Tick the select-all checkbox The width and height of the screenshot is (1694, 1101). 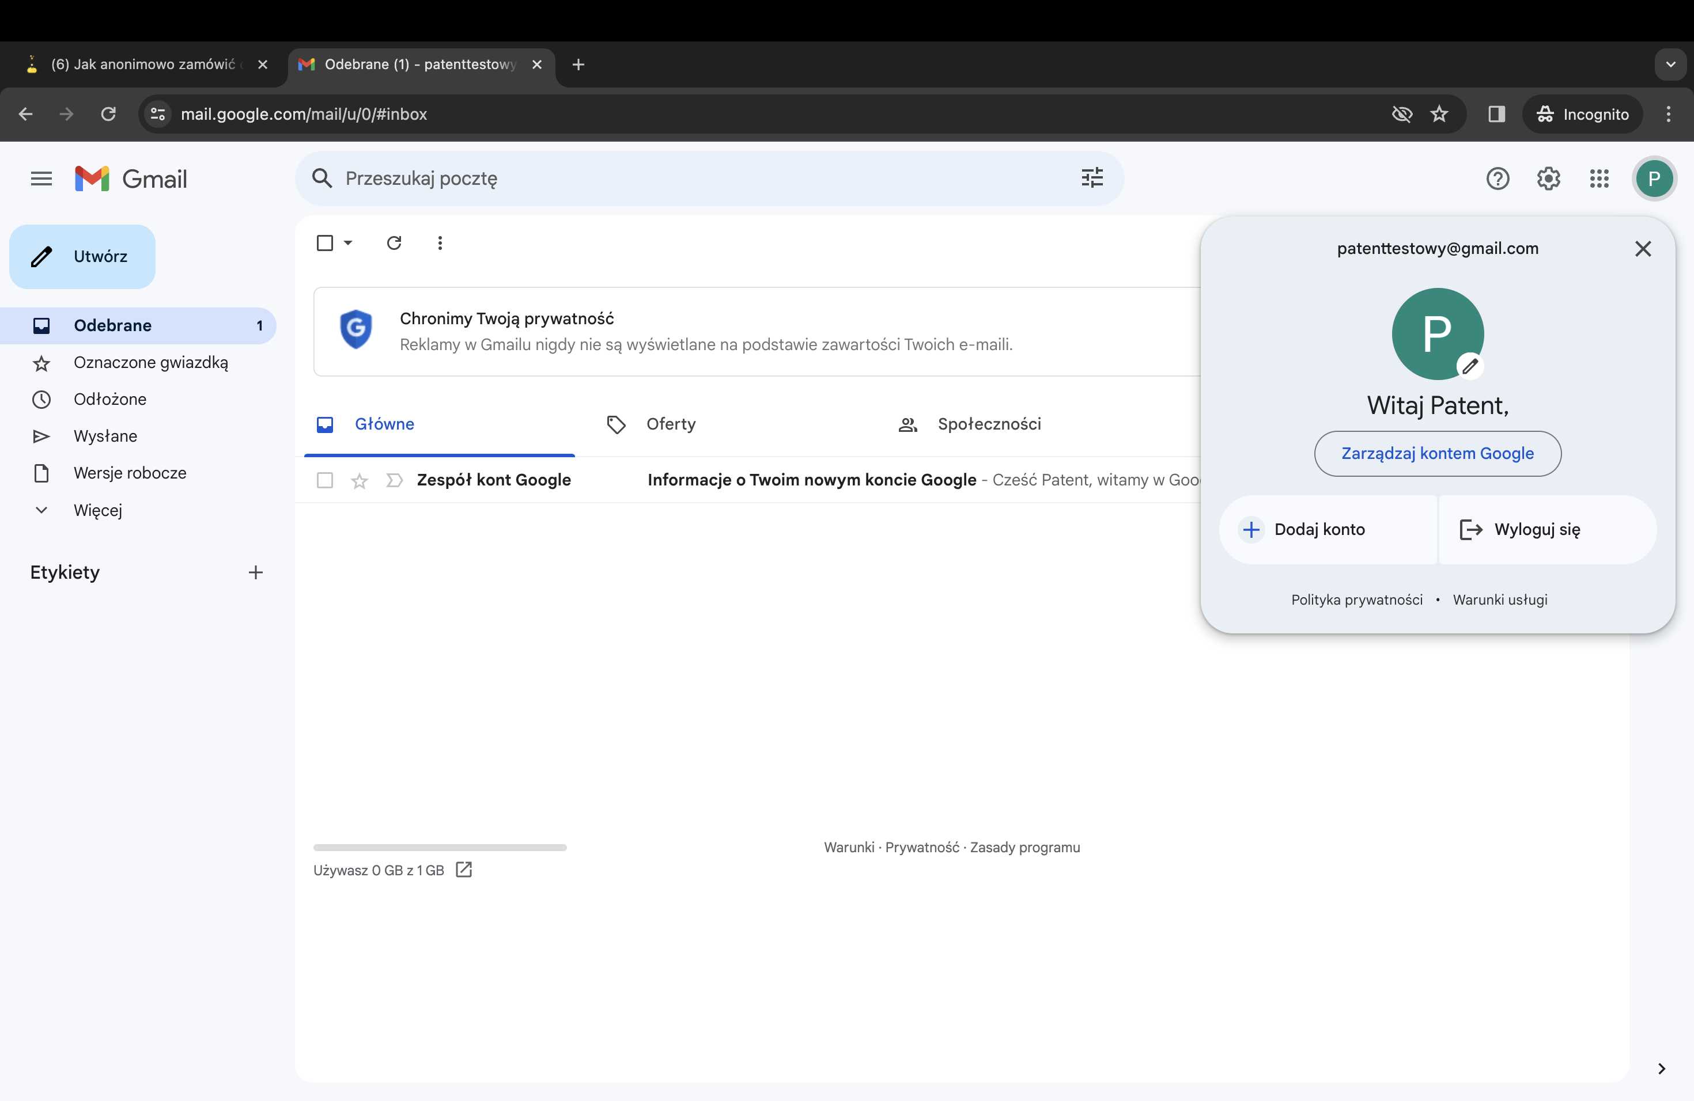(x=324, y=242)
